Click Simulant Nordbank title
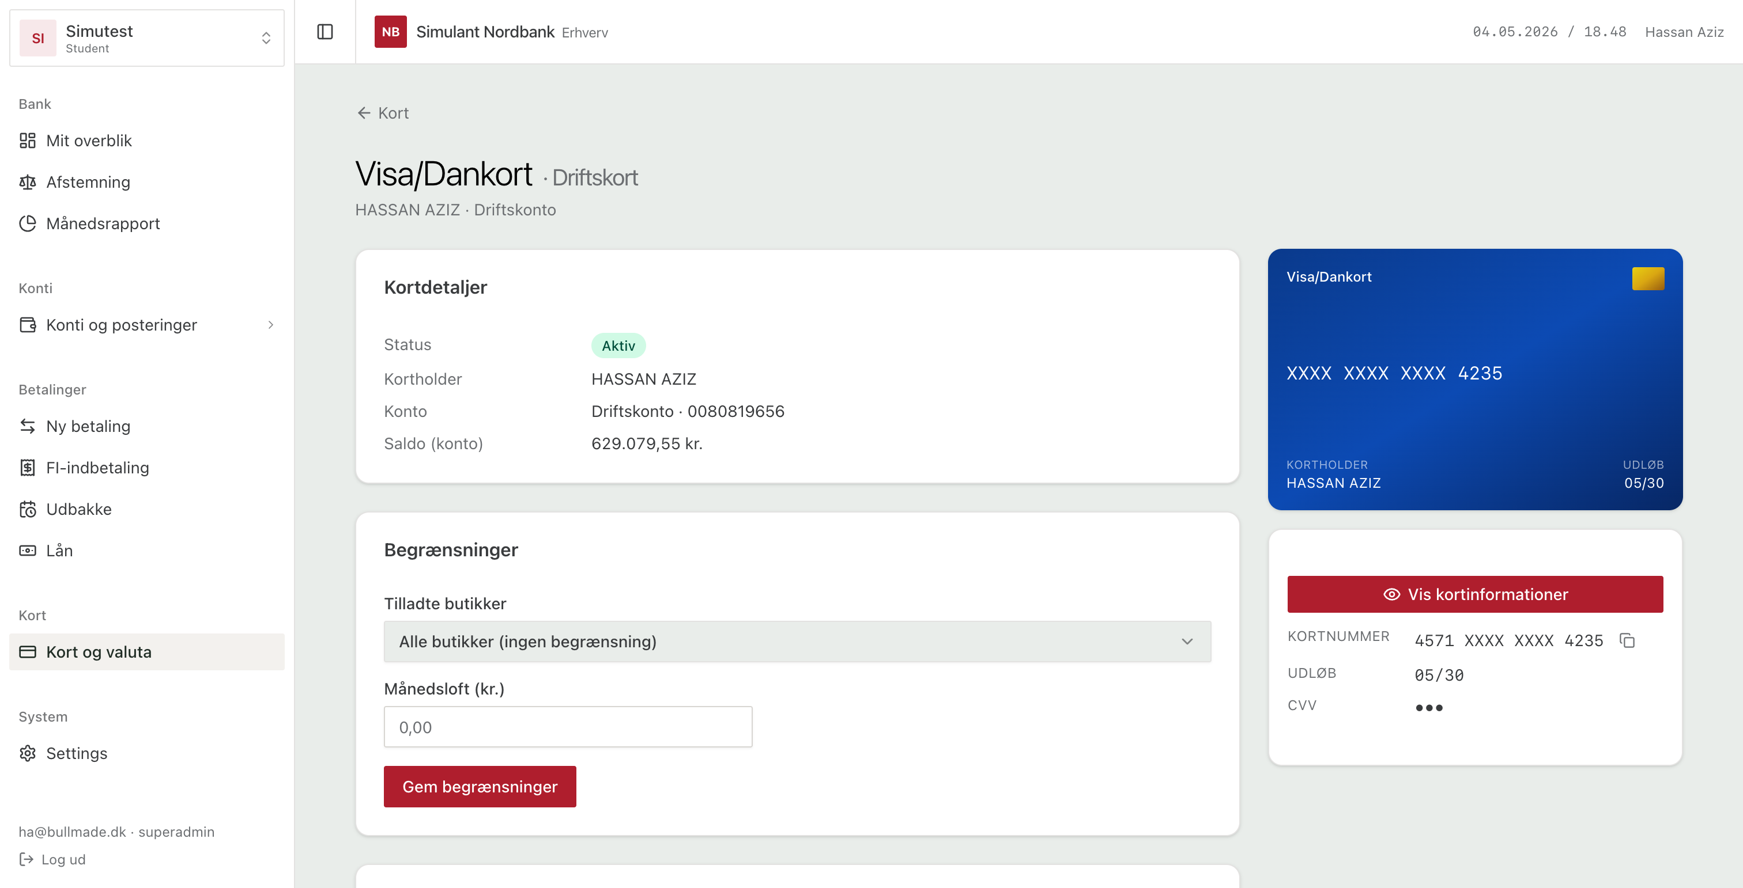Image resolution: width=1743 pixels, height=888 pixels. [485, 32]
